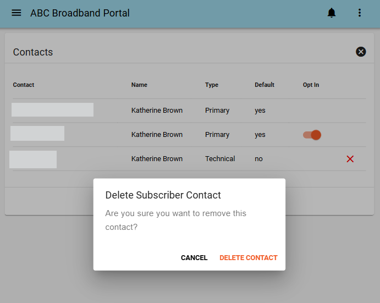The height and width of the screenshot is (303, 380).
Task: Select Katherine Brown in the Technical row
Action: tap(157, 159)
